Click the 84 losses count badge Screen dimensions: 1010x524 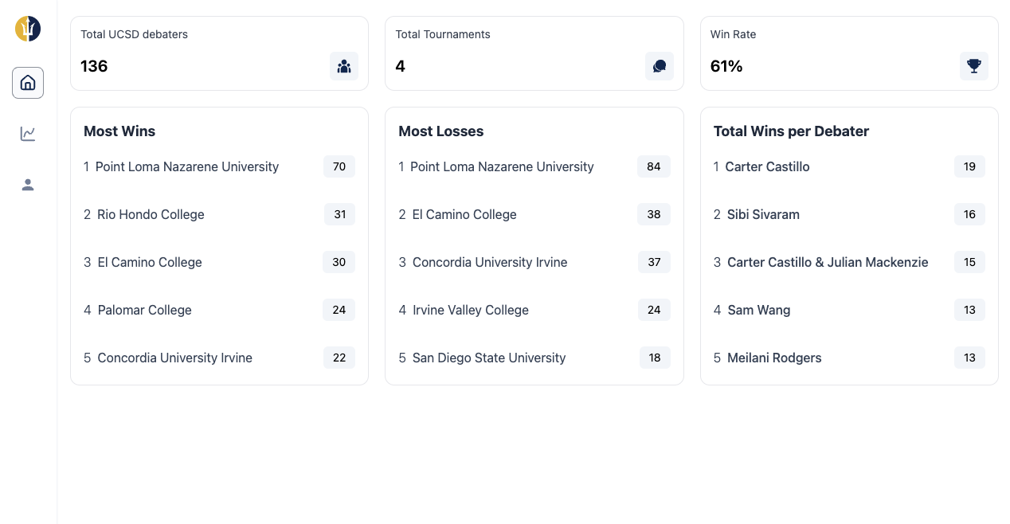coord(654,166)
